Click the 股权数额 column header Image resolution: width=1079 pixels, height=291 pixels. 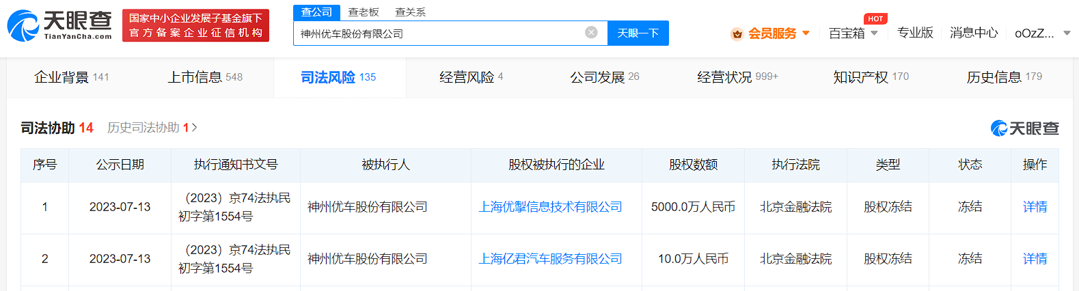tap(693, 165)
